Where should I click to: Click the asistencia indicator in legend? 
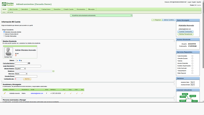[x=183, y=97]
